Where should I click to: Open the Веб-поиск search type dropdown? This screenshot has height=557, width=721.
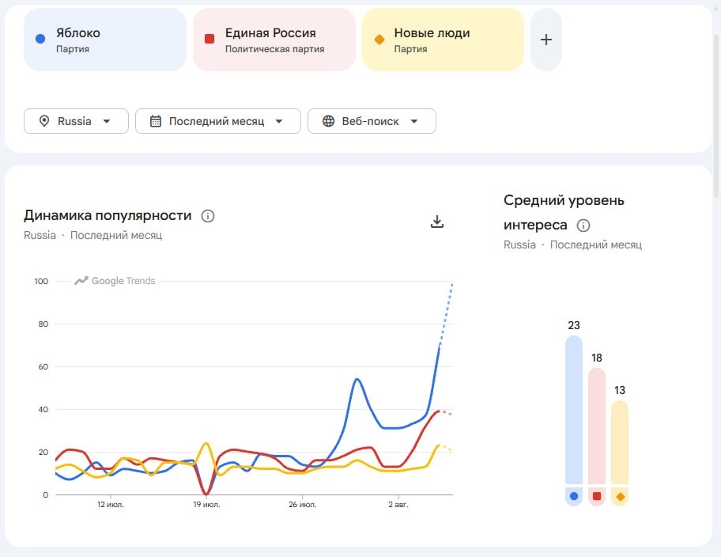click(x=372, y=121)
